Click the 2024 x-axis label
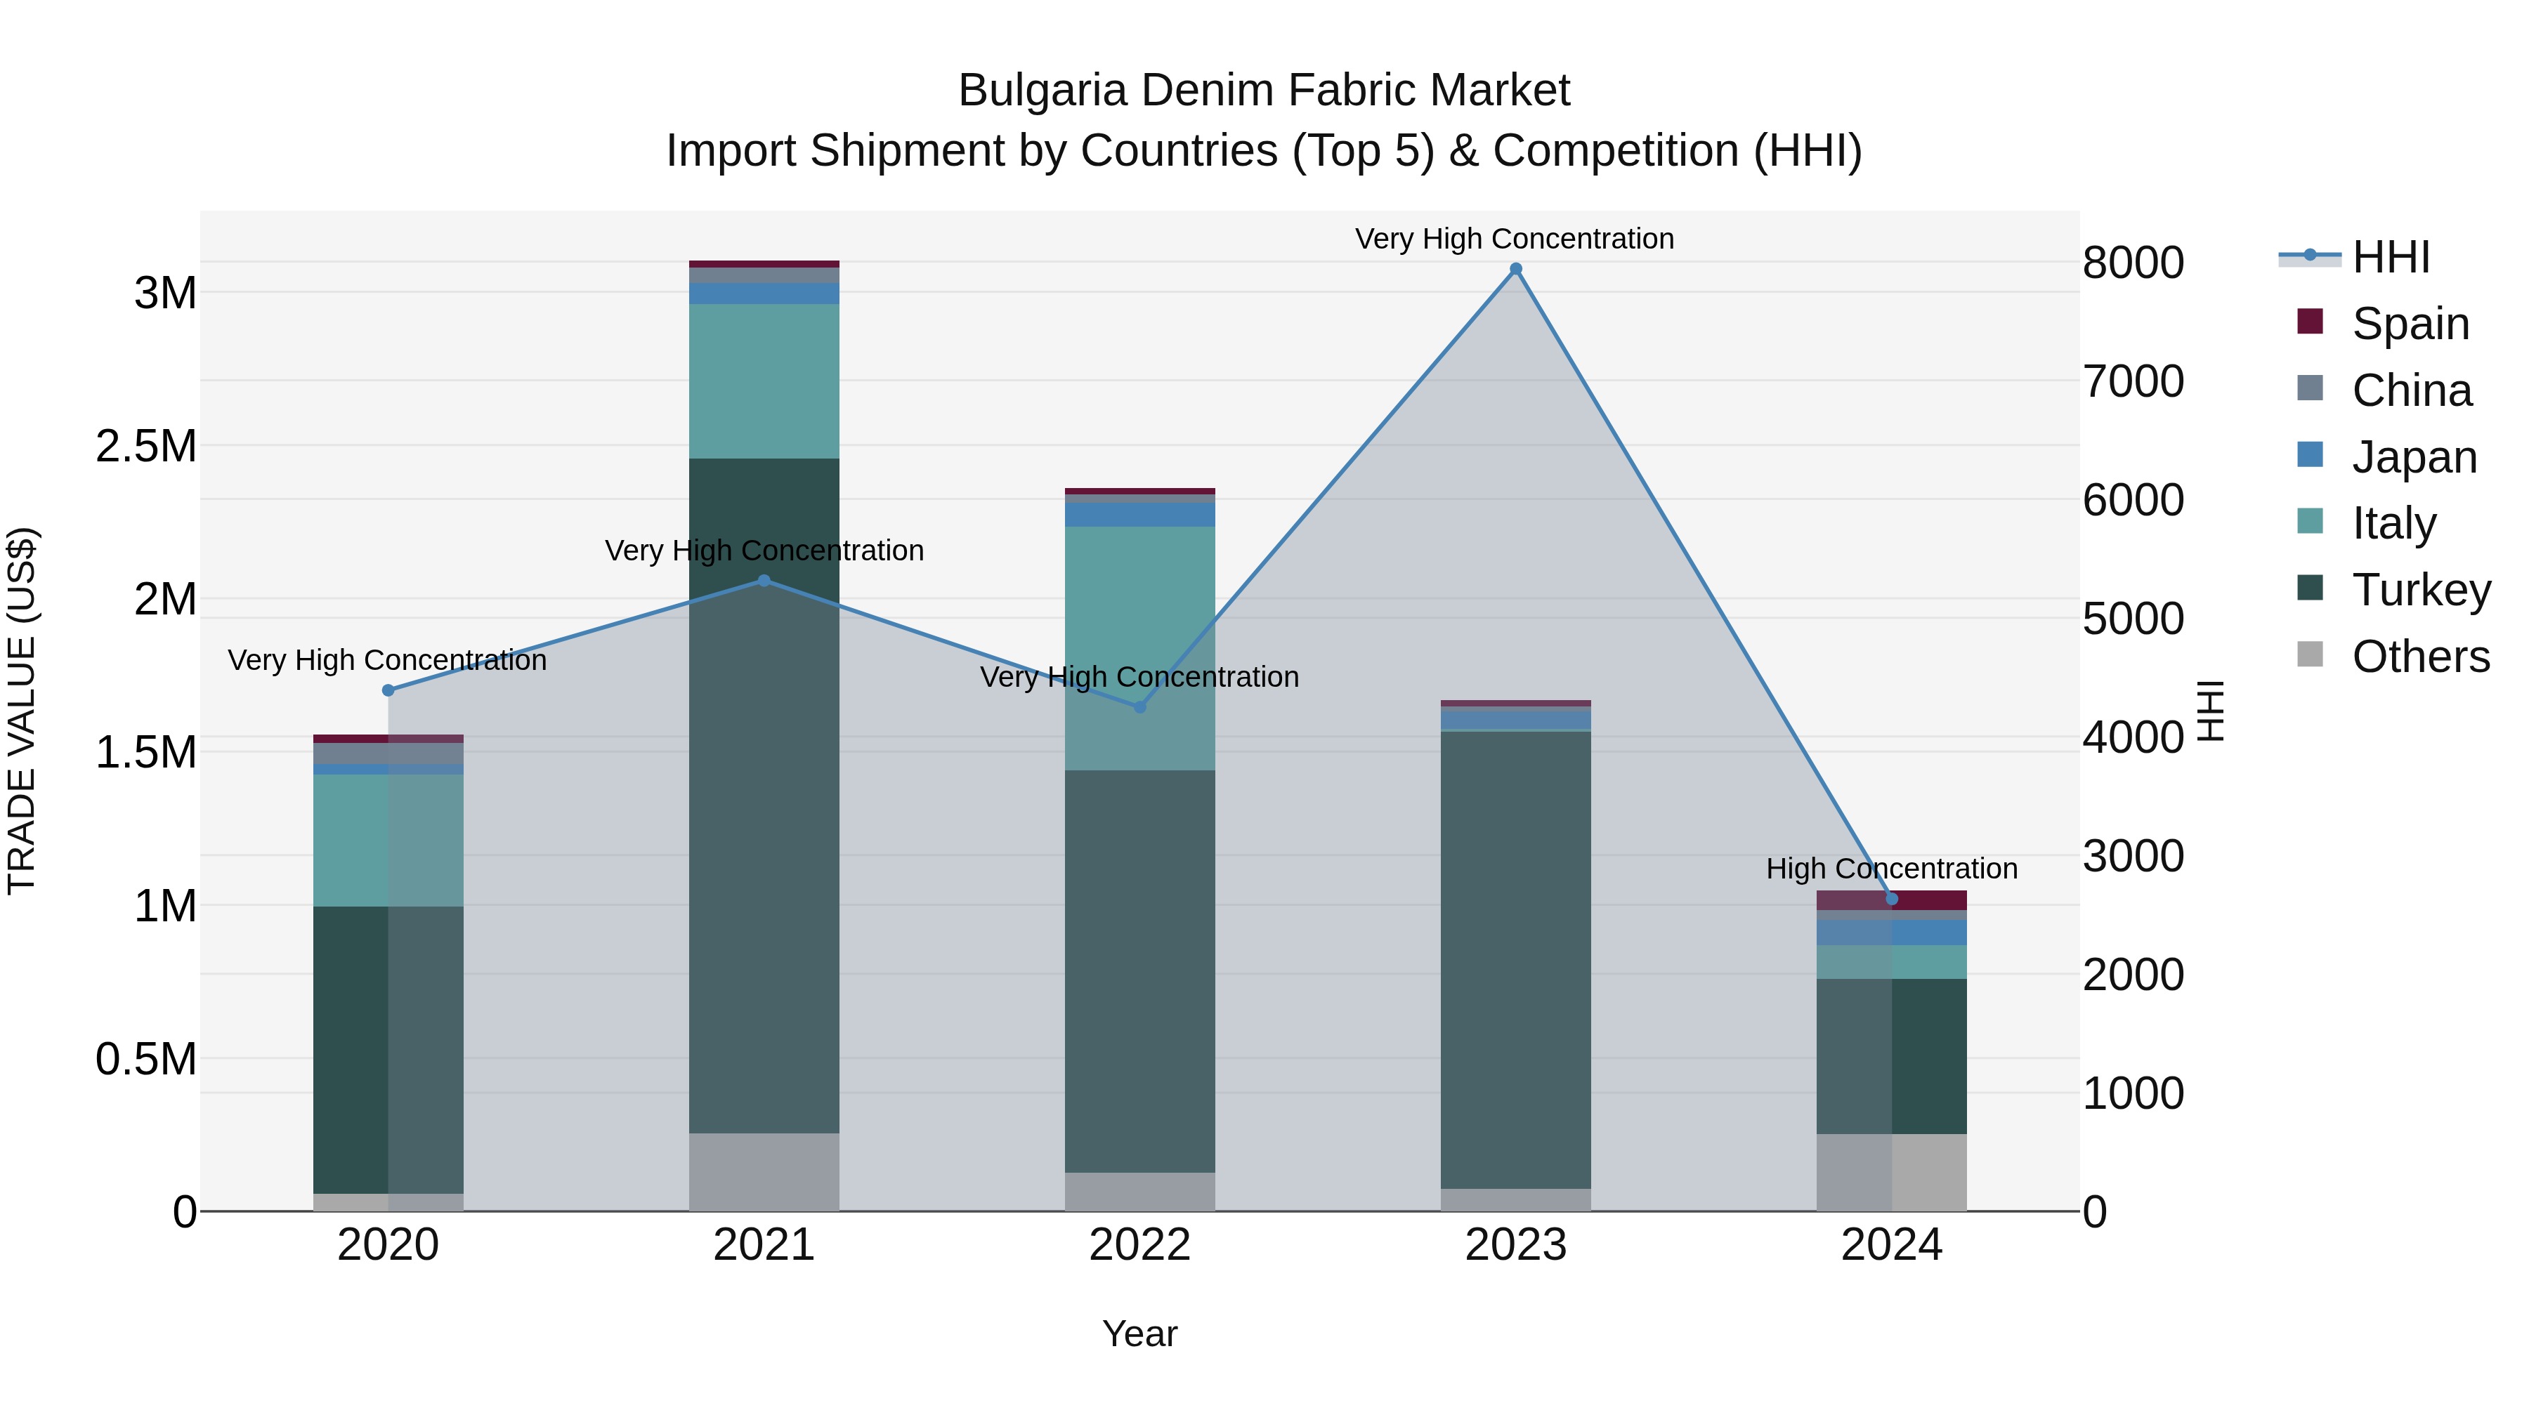 tap(1892, 1245)
